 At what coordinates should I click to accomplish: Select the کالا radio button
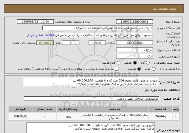pyautogui.click(x=148, y=63)
